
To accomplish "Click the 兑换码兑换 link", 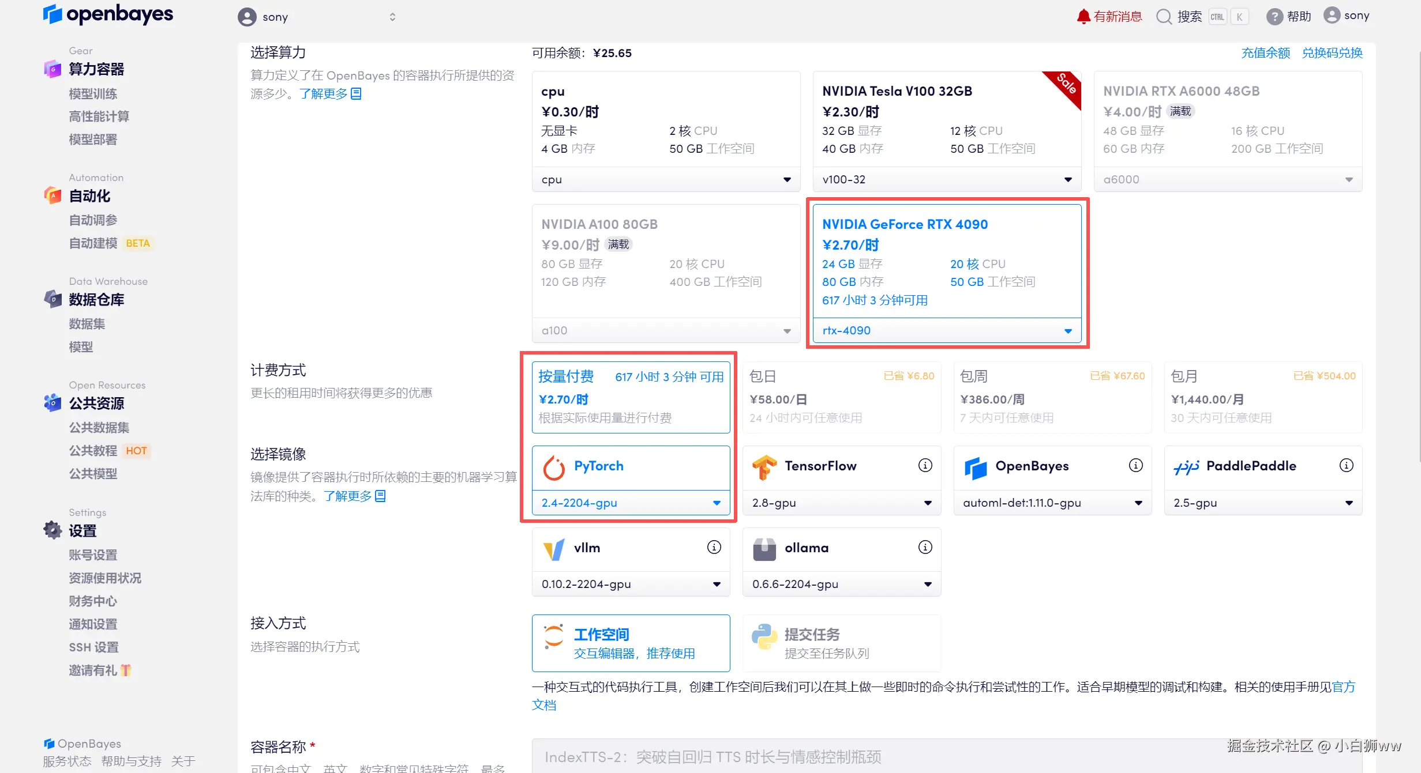I will click(x=1332, y=53).
